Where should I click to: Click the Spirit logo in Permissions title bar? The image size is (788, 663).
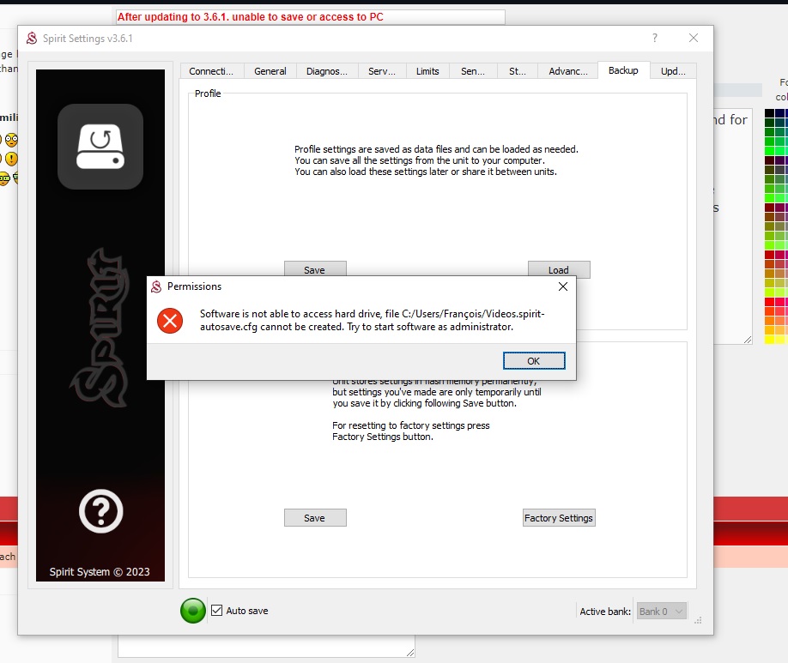[x=156, y=286]
